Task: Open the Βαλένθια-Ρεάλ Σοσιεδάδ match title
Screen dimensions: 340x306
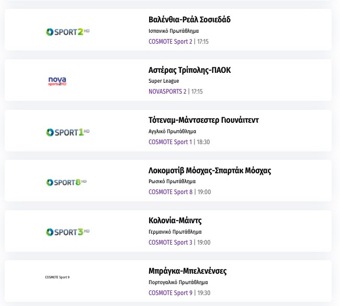Action: tap(189, 20)
